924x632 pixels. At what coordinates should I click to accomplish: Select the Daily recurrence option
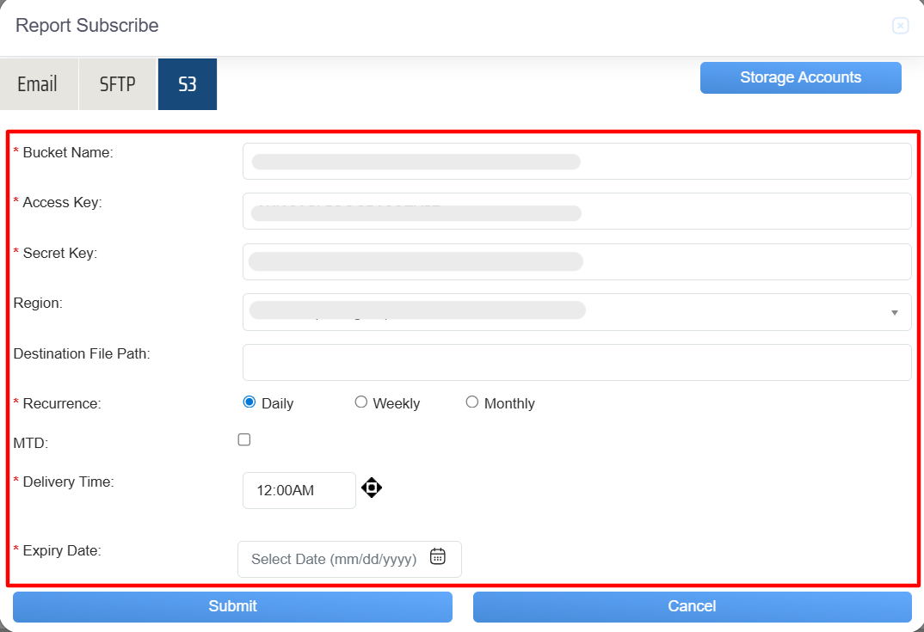249,402
